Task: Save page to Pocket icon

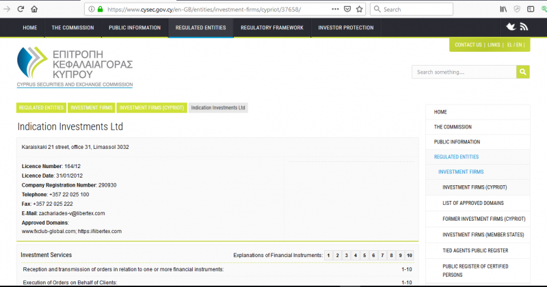Action: [347, 9]
